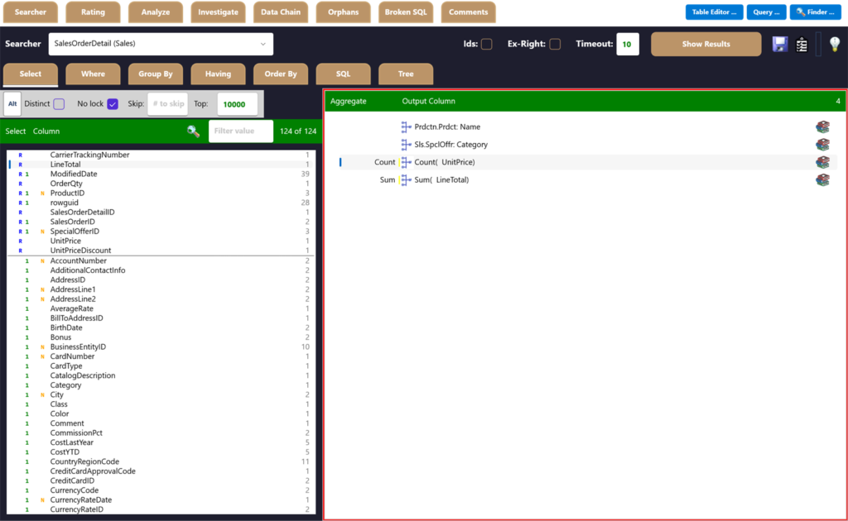Toggle the Ids checkbox
The image size is (848, 521).
487,45
